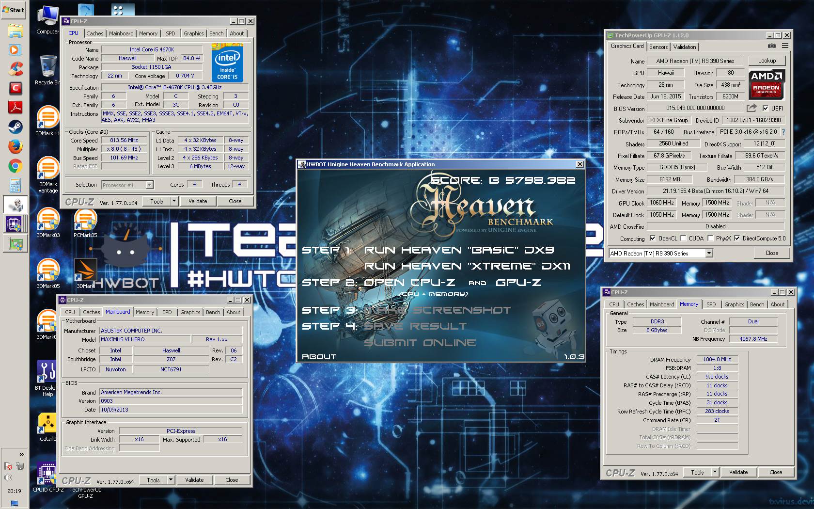Click Run Heaven "Xtreme" DX11
This screenshot has height=509, width=814.
click(x=467, y=266)
